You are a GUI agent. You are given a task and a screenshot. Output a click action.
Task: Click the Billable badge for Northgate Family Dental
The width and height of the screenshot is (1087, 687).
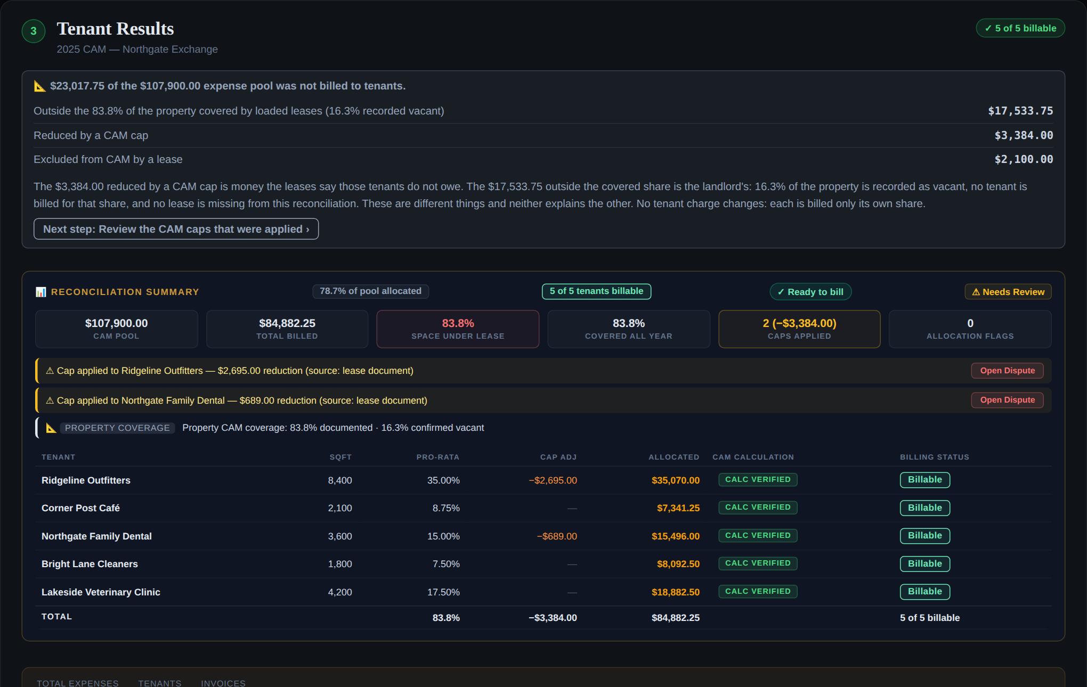[x=925, y=536]
